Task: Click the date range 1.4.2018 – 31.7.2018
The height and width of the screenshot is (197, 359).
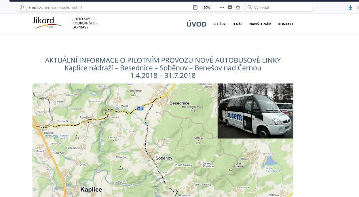Action: (x=163, y=75)
